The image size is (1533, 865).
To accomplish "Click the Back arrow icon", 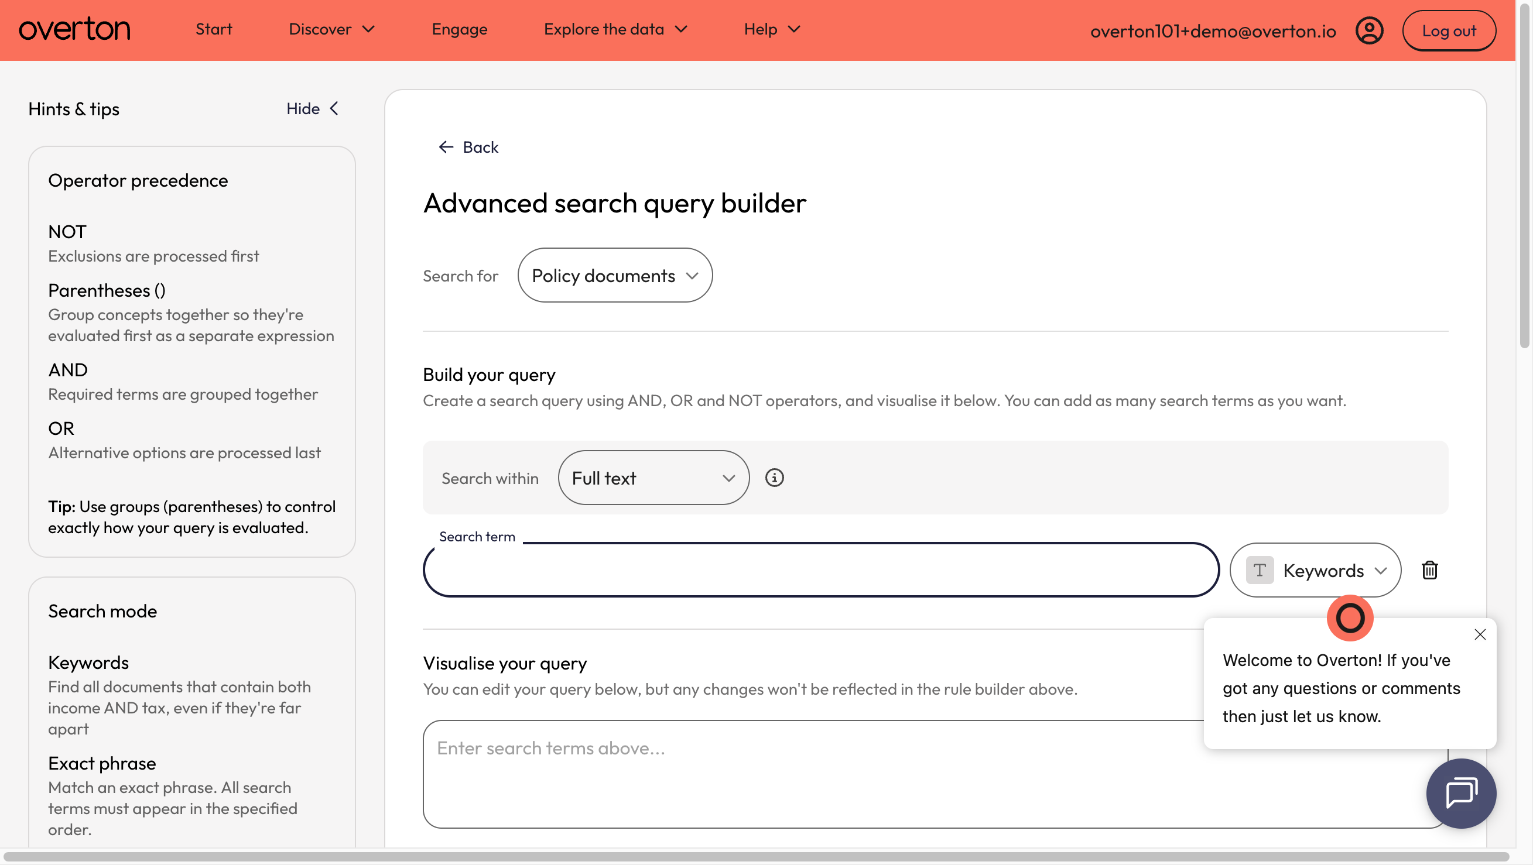I will pos(446,147).
